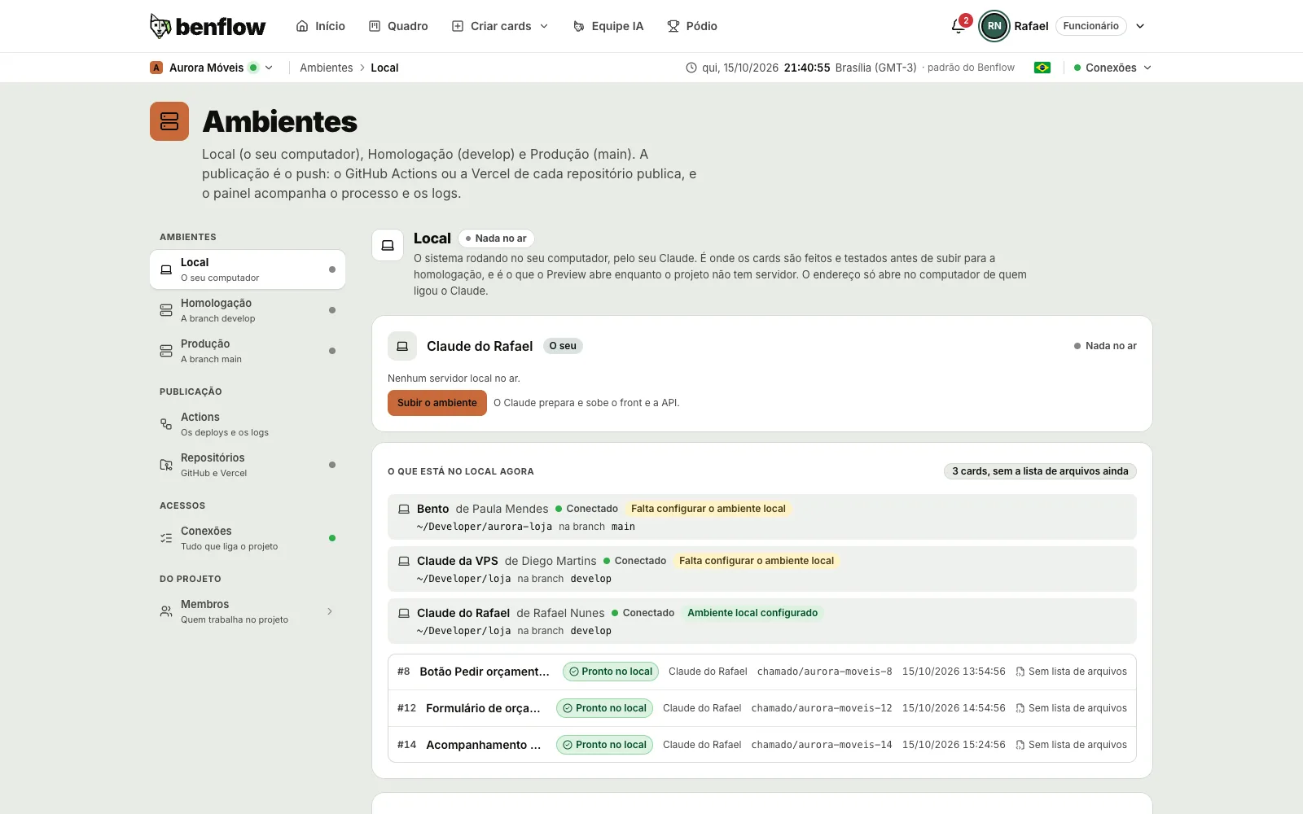Image resolution: width=1303 pixels, height=814 pixels.
Task: Click Pronto no local badge of card #8
Action: pos(611,672)
